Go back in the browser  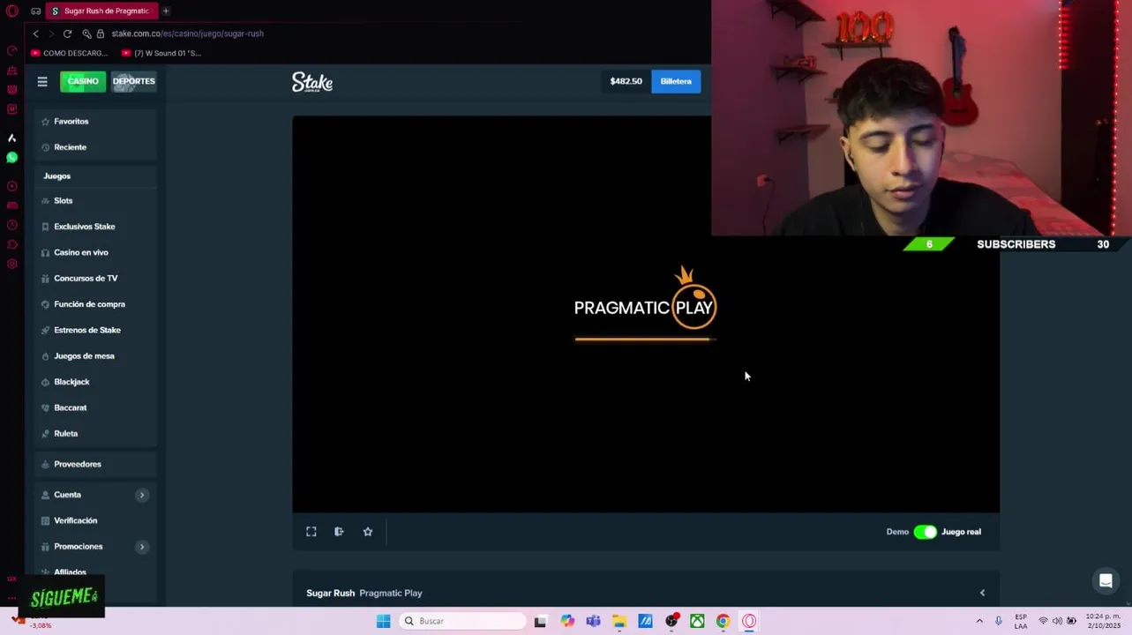(36, 34)
